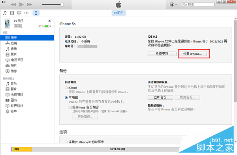The image size is (237, 155).
Task: Click the Apple logo at top center
Action: [x=118, y=4]
